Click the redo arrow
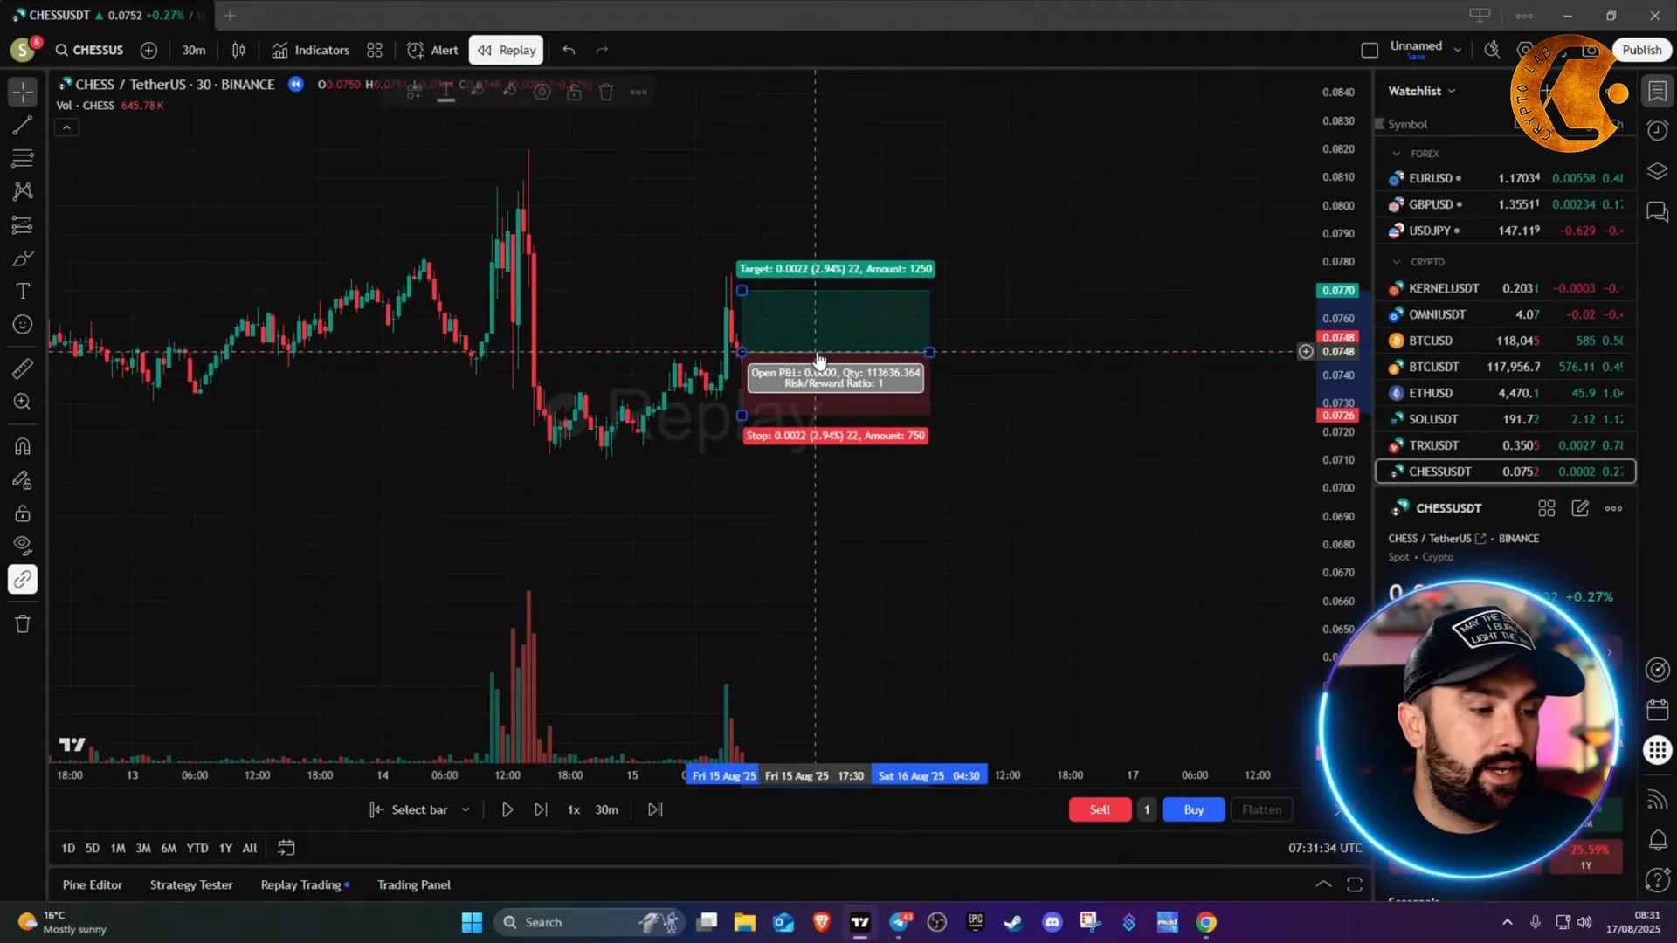1677x943 pixels. click(602, 50)
